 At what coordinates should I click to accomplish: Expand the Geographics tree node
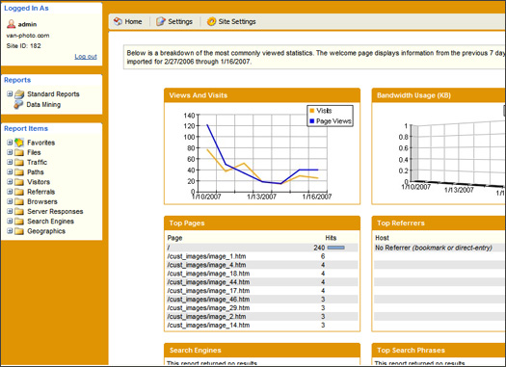pos(10,230)
